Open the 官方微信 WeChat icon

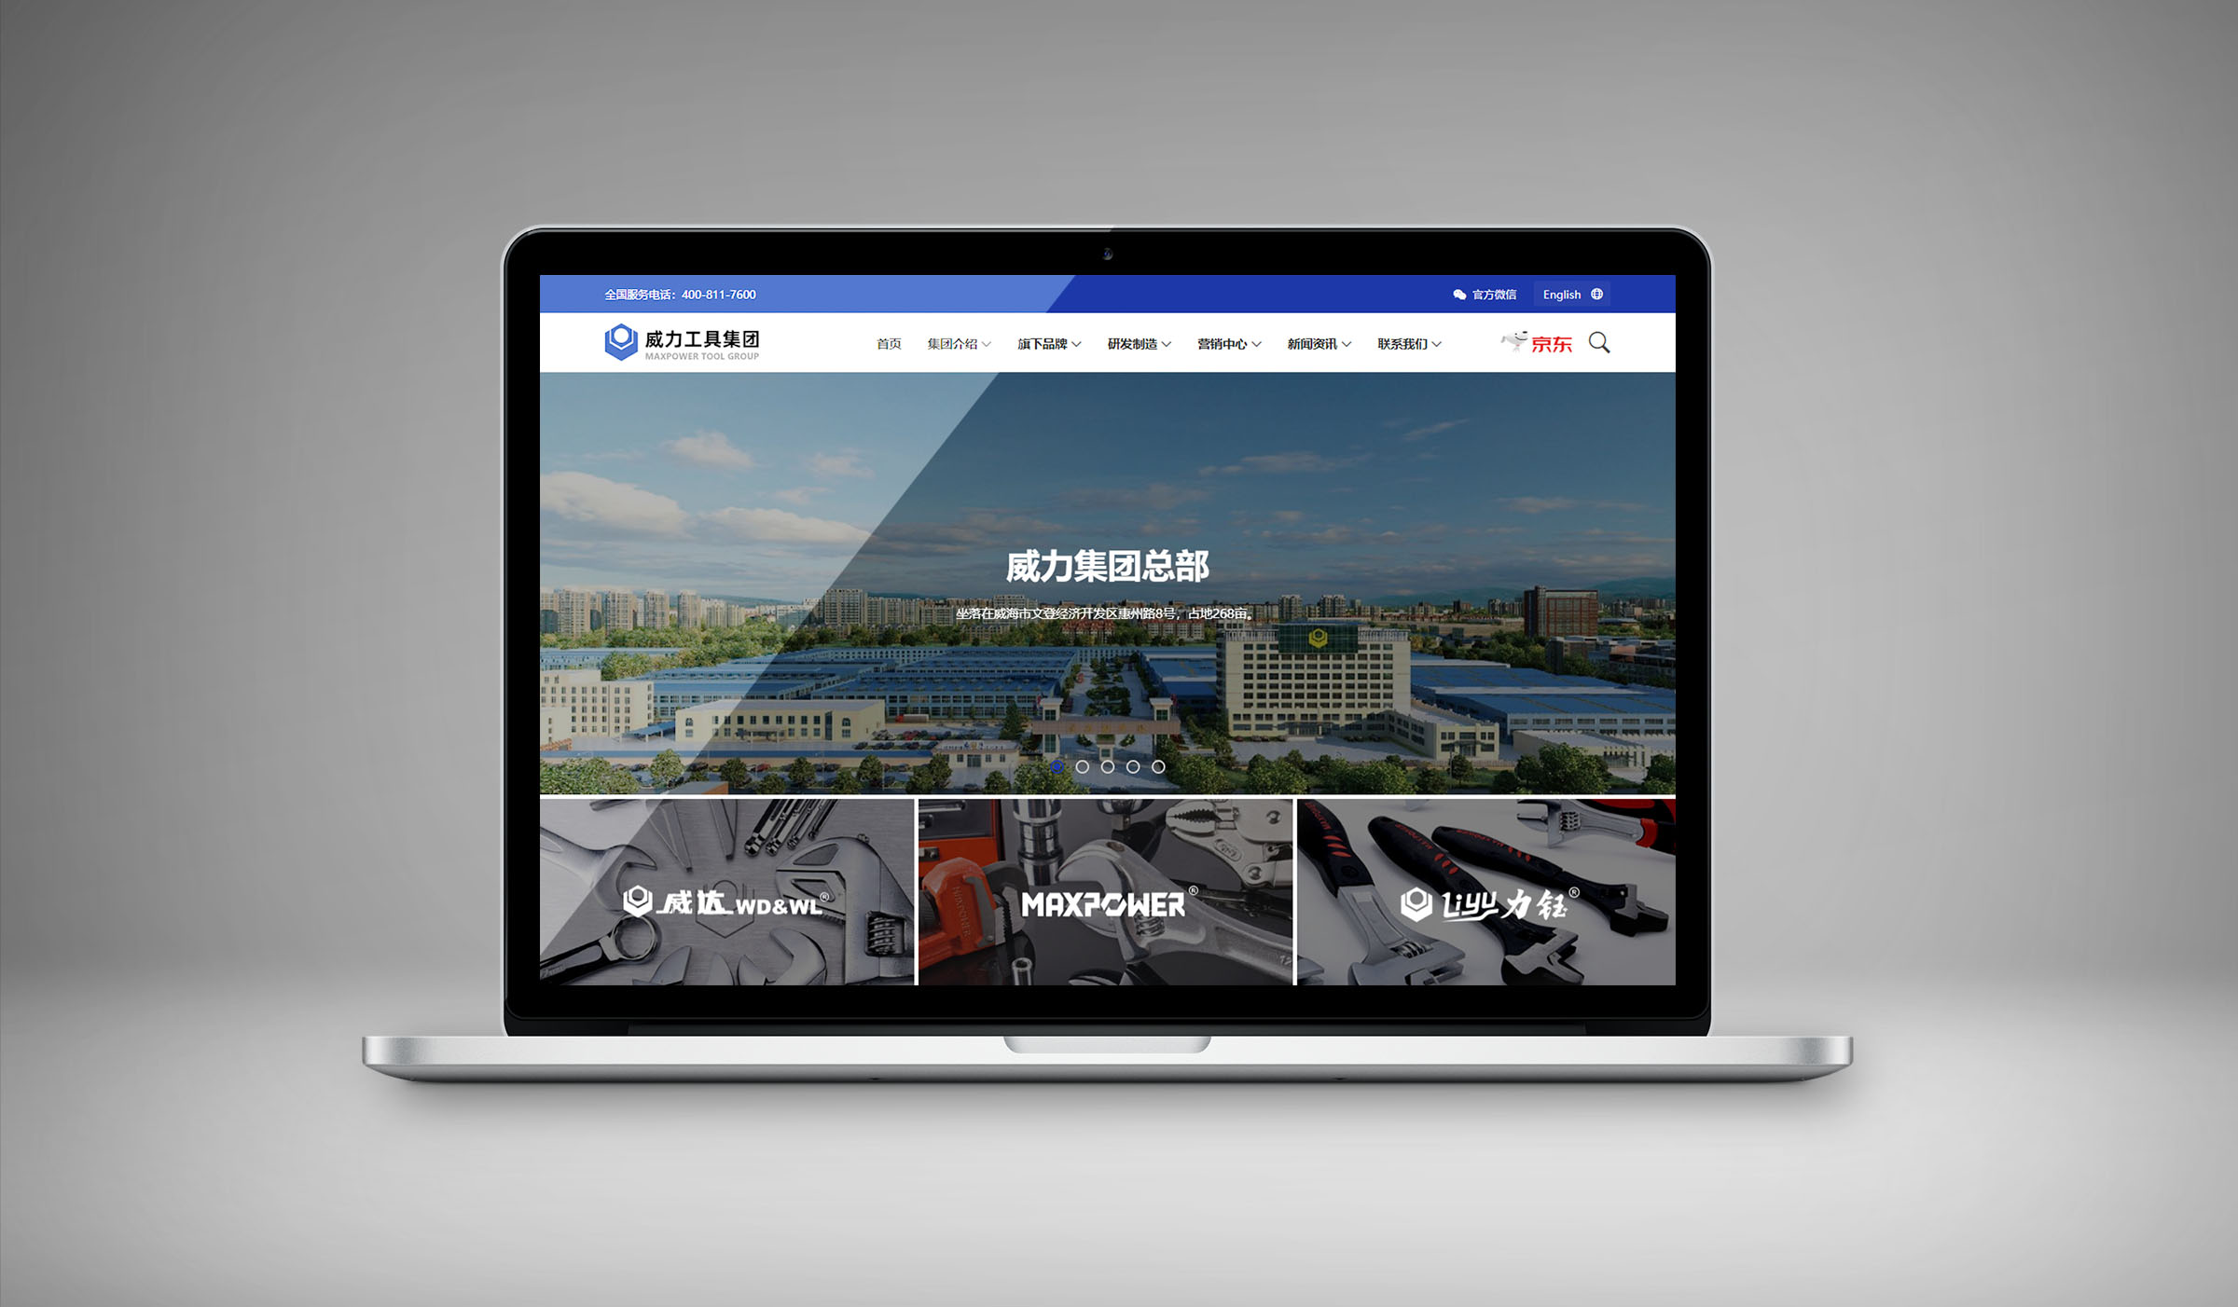coord(1457,294)
